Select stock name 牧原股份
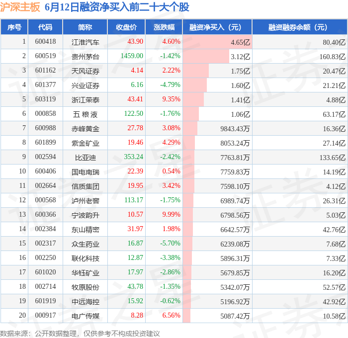The image size is (348, 338). coord(85,287)
